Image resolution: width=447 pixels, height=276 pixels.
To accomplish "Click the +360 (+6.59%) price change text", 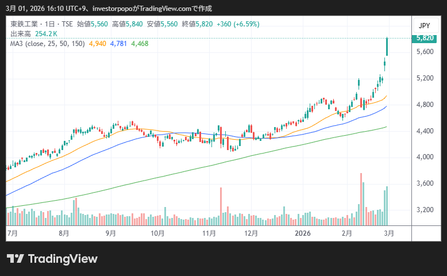I will 237,24.
